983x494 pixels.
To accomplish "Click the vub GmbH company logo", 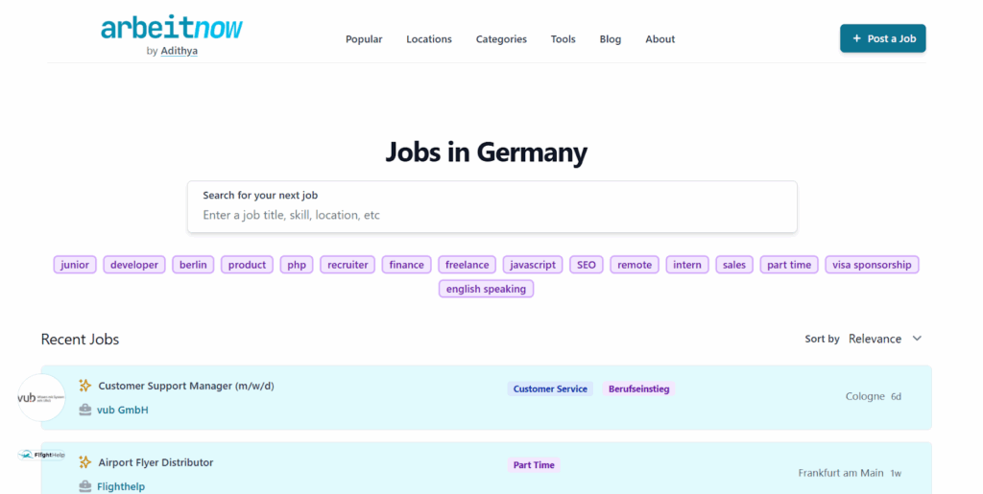I will click(x=40, y=397).
